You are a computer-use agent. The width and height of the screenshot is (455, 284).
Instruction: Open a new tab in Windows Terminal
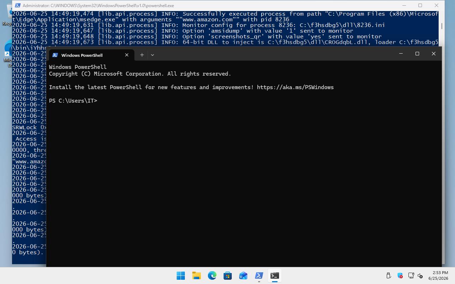pos(142,55)
